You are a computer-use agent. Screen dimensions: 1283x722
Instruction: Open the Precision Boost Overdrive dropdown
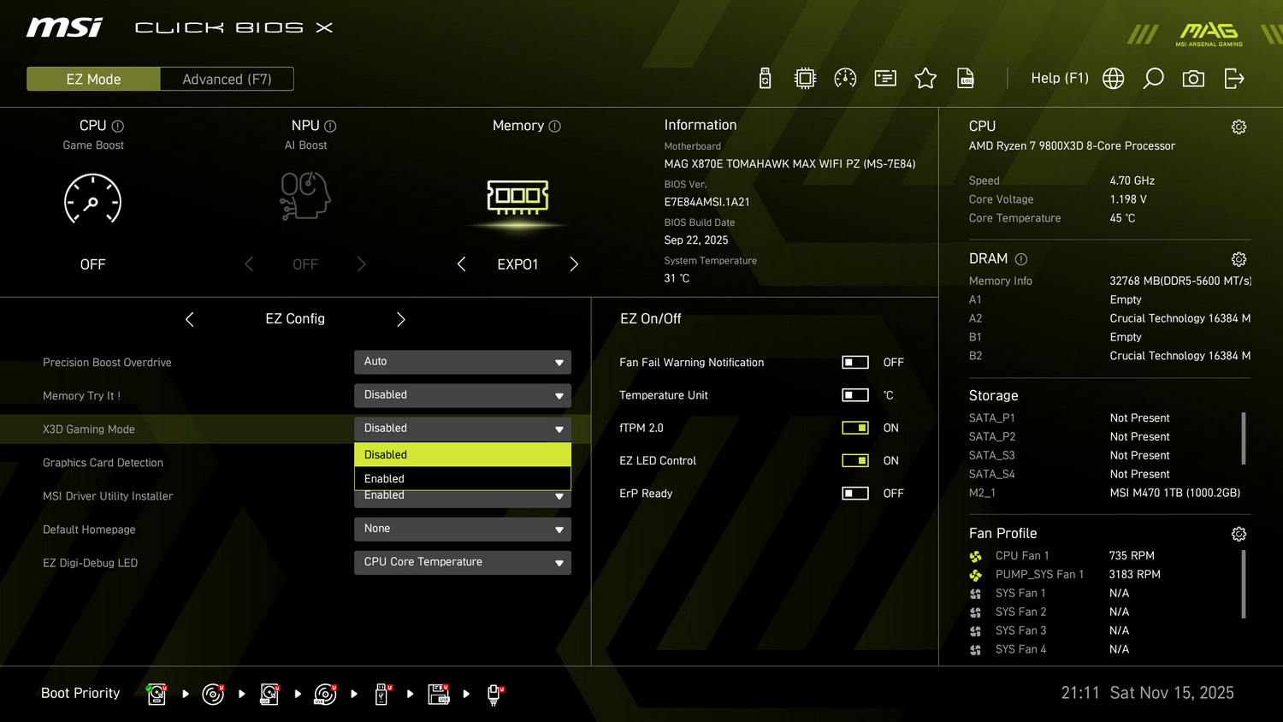462,362
